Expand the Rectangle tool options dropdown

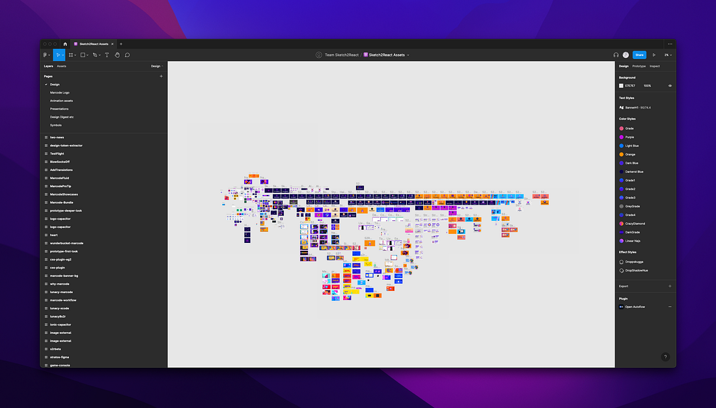tap(88, 55)
